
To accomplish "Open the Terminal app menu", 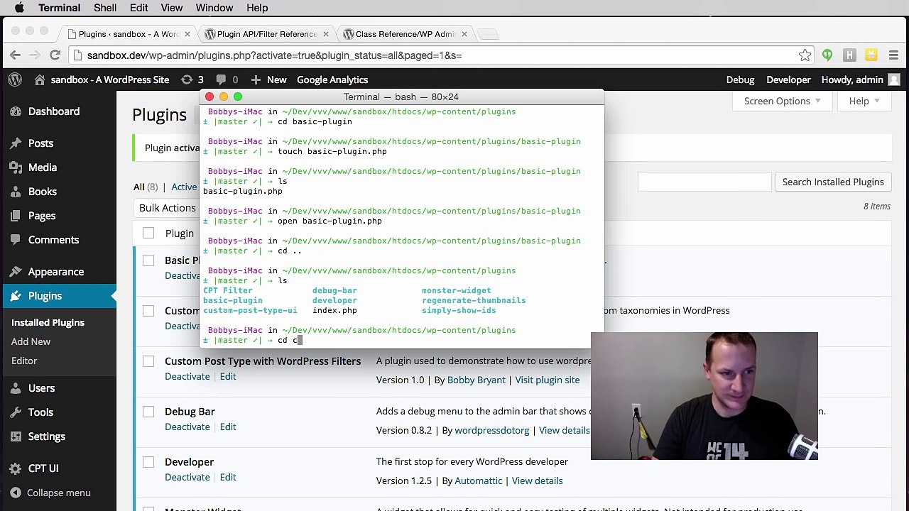I will click(59, 8).
